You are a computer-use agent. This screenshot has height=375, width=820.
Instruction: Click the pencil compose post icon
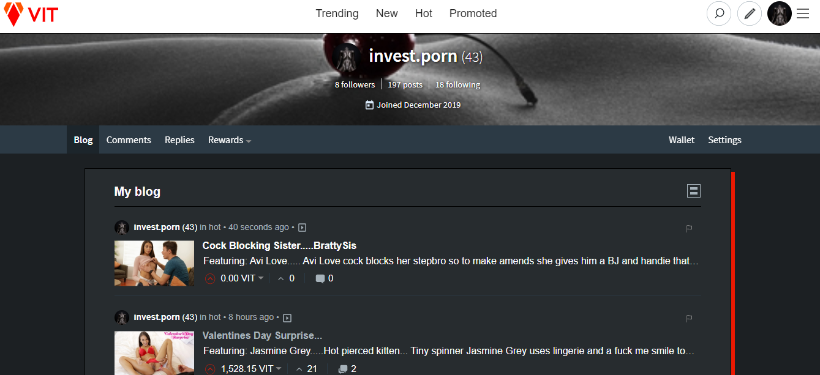pos(750,13)
